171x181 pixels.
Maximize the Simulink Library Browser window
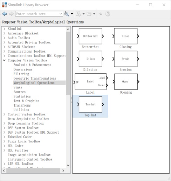point(151,5)
